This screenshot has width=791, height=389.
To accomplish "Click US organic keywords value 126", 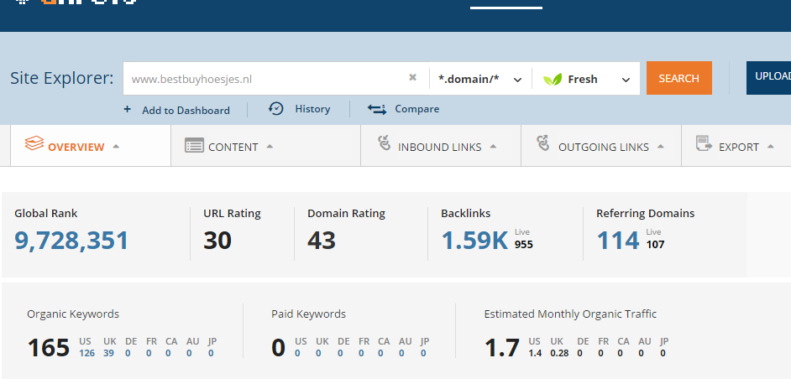I will [x=86, y=353].
